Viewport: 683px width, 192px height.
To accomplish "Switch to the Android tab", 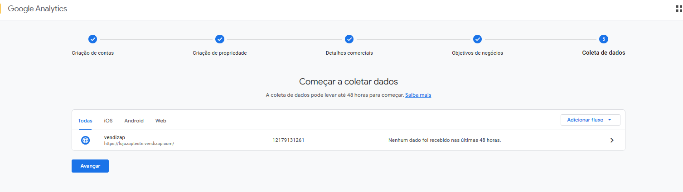I will (x=134, y=121).
